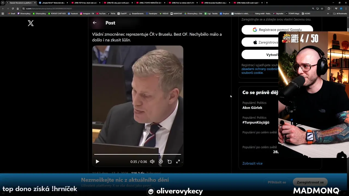Click Zaregistrovat se button in bottom banner
Screen dimensions: 349x196
(x=310, y=182)
